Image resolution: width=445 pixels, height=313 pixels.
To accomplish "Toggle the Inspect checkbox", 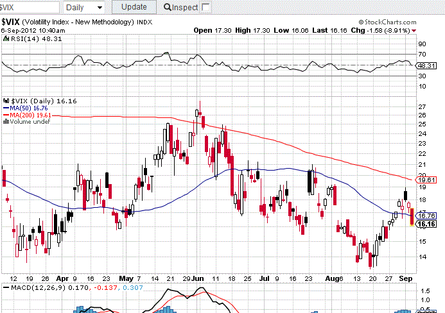I will pos(206,7).
